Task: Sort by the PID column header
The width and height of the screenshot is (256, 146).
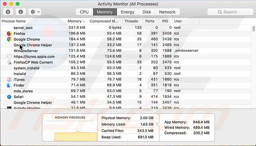Action: click(x=165, y=21)
